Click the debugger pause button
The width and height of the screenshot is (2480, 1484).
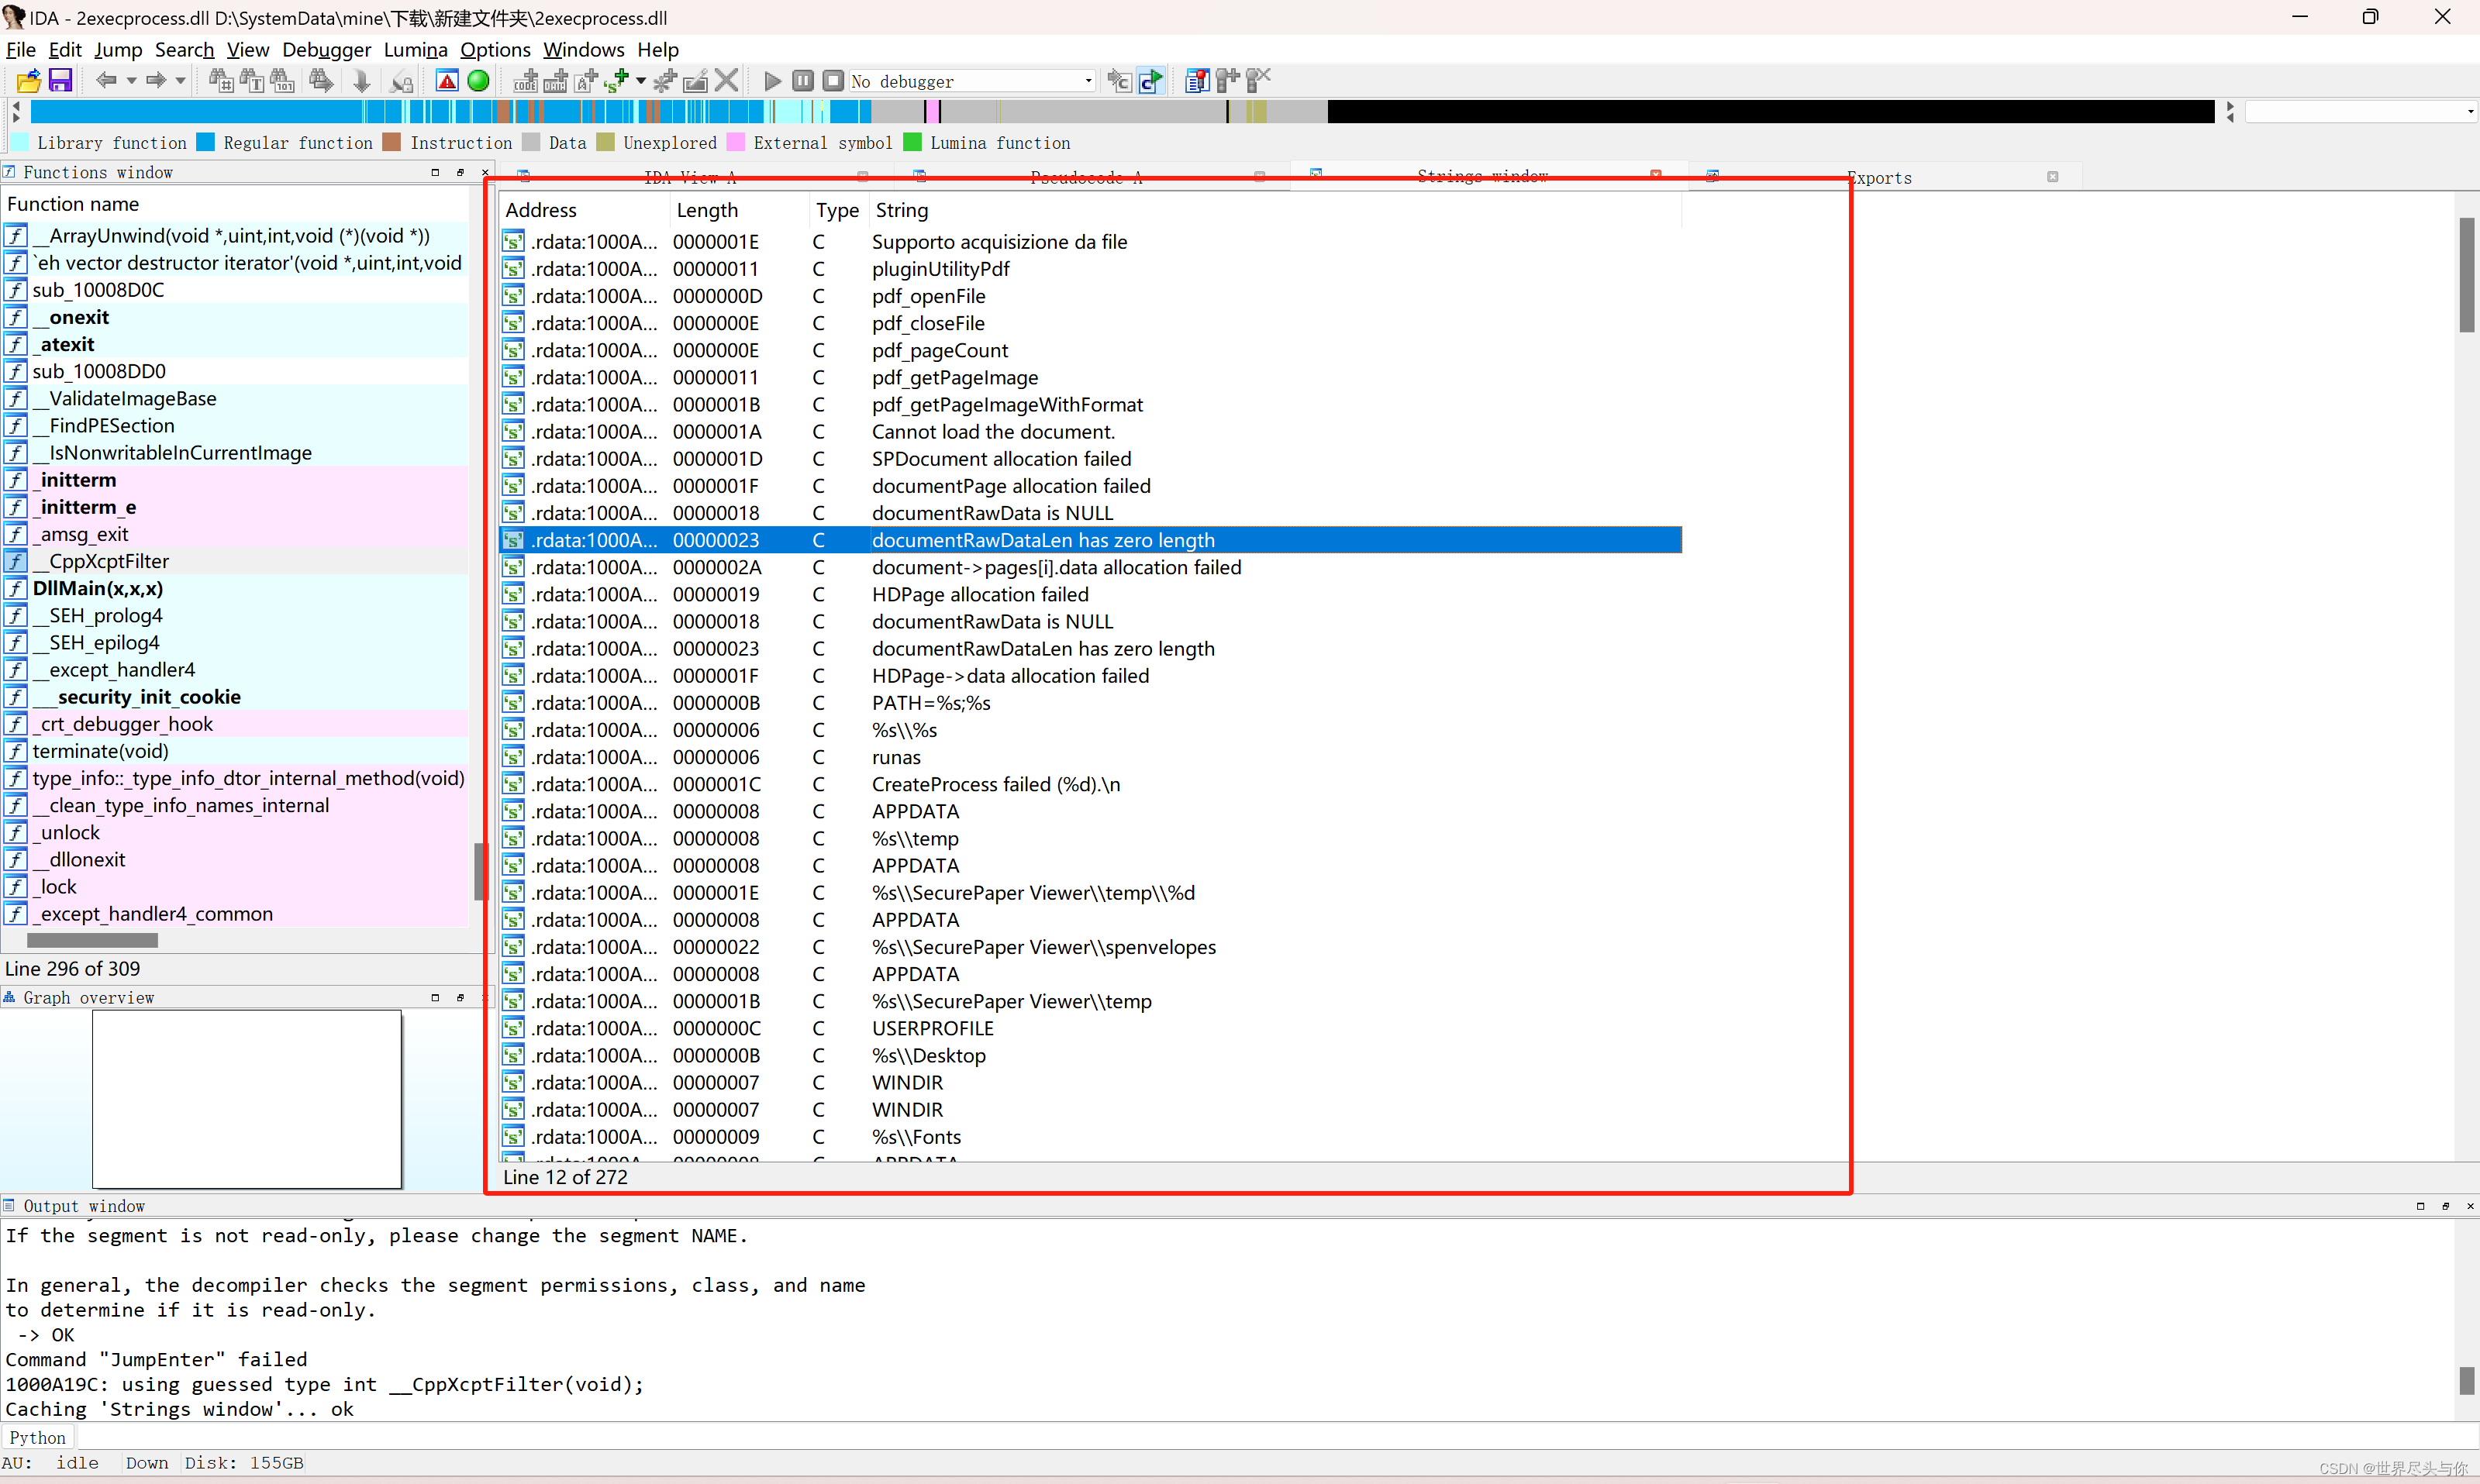click(x=802, y=81)
